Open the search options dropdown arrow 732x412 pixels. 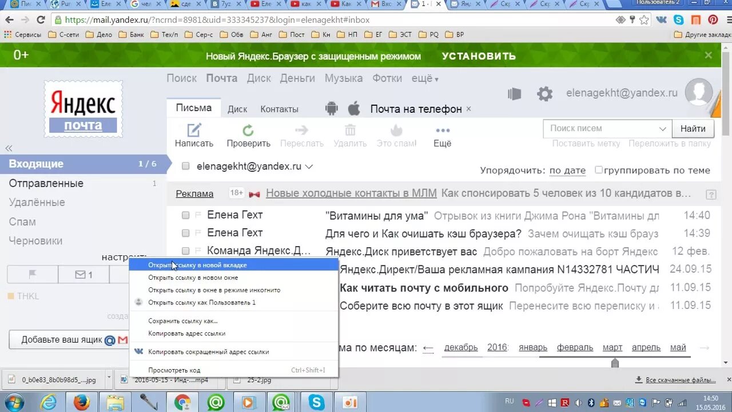(663, 129)
